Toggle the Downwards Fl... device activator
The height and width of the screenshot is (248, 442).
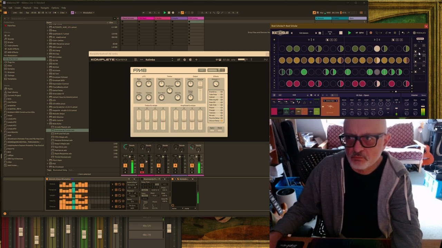coord(142,179)
